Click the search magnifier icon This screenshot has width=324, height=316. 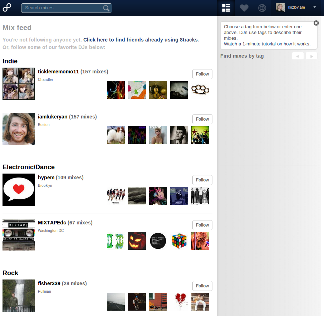click(x=106, y=8)
